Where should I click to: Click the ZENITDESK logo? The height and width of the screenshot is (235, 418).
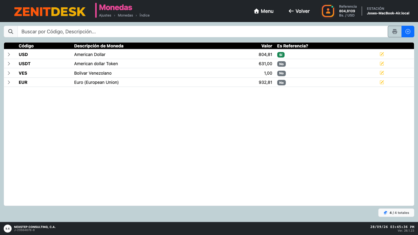click(x=50, y=12)
